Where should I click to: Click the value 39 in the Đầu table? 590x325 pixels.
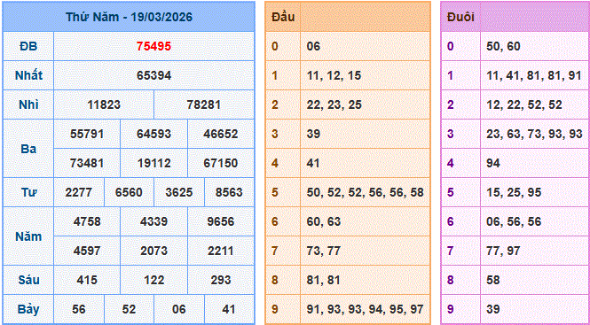point(313,134)
